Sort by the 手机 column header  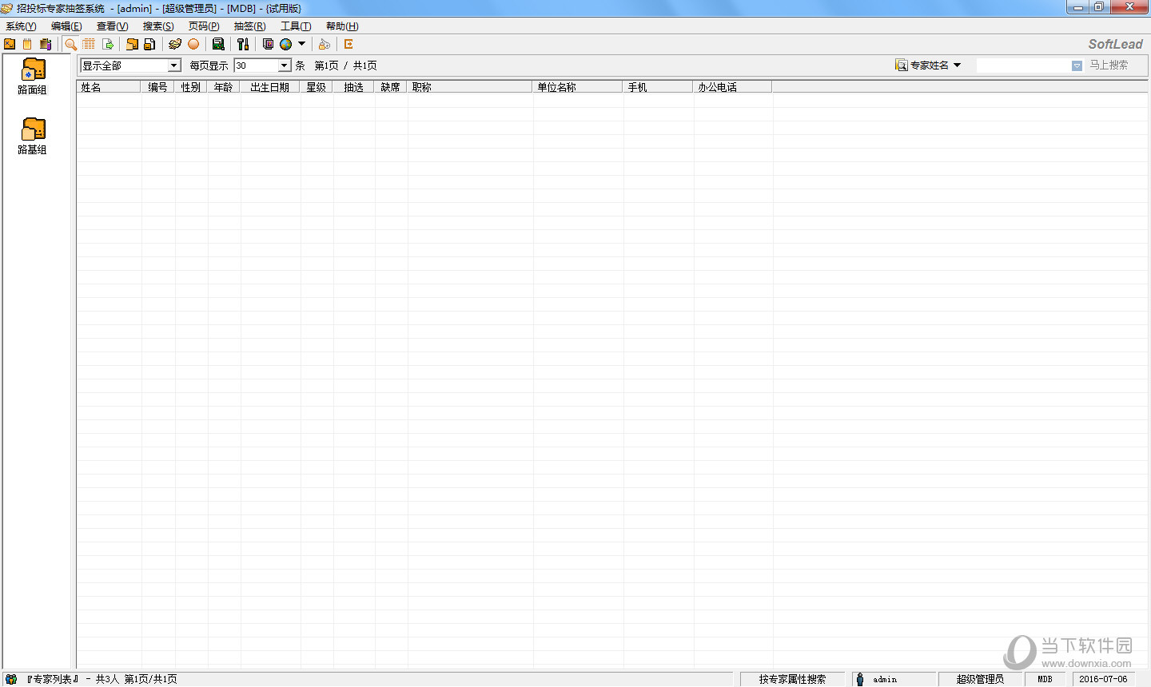click(658, 87)
